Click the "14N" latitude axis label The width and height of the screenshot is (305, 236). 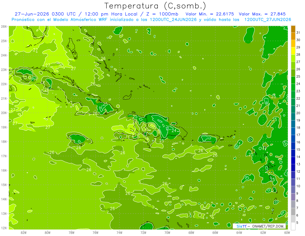click(x=4, y=199)
